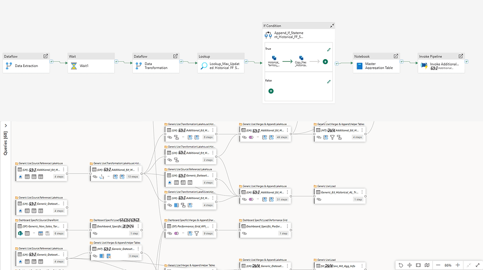Select the Lookup_Max_Updated Historical activity name
The image size is (483, 270).
225,66
